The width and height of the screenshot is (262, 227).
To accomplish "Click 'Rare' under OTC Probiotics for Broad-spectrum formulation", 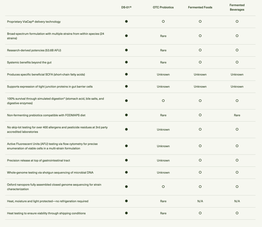I will (x=163, y=36).
